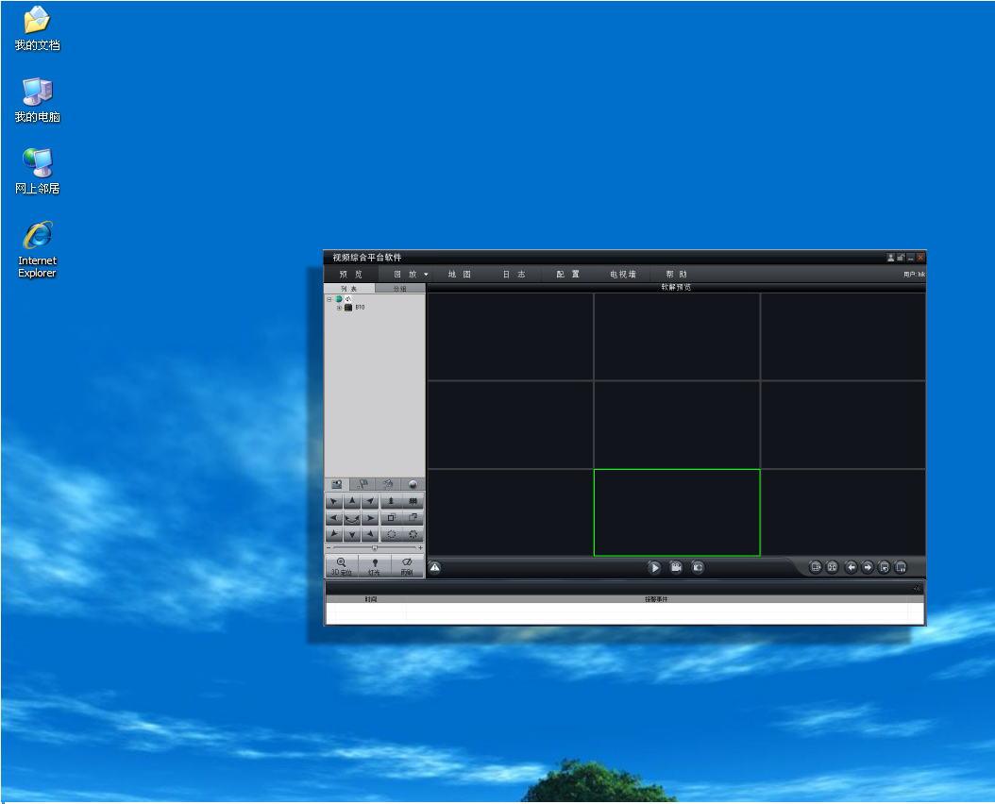This screenshot has width=995, height=804.
Task: Click the 报警事件 column header
Action: click(x=656, y=599)
